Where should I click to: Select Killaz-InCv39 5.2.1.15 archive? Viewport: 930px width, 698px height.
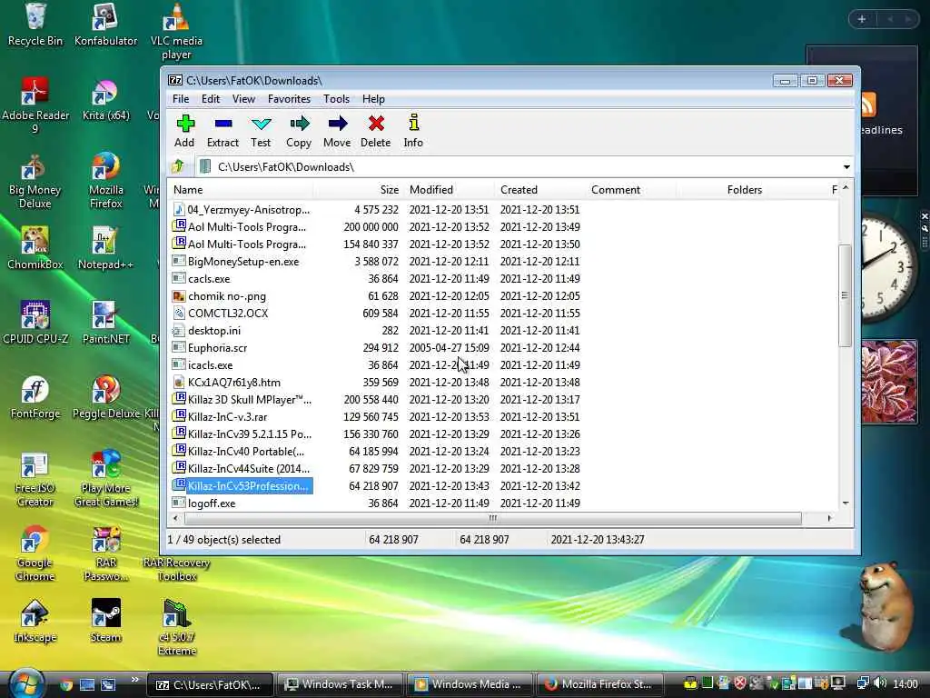click(x=241, y=434)
